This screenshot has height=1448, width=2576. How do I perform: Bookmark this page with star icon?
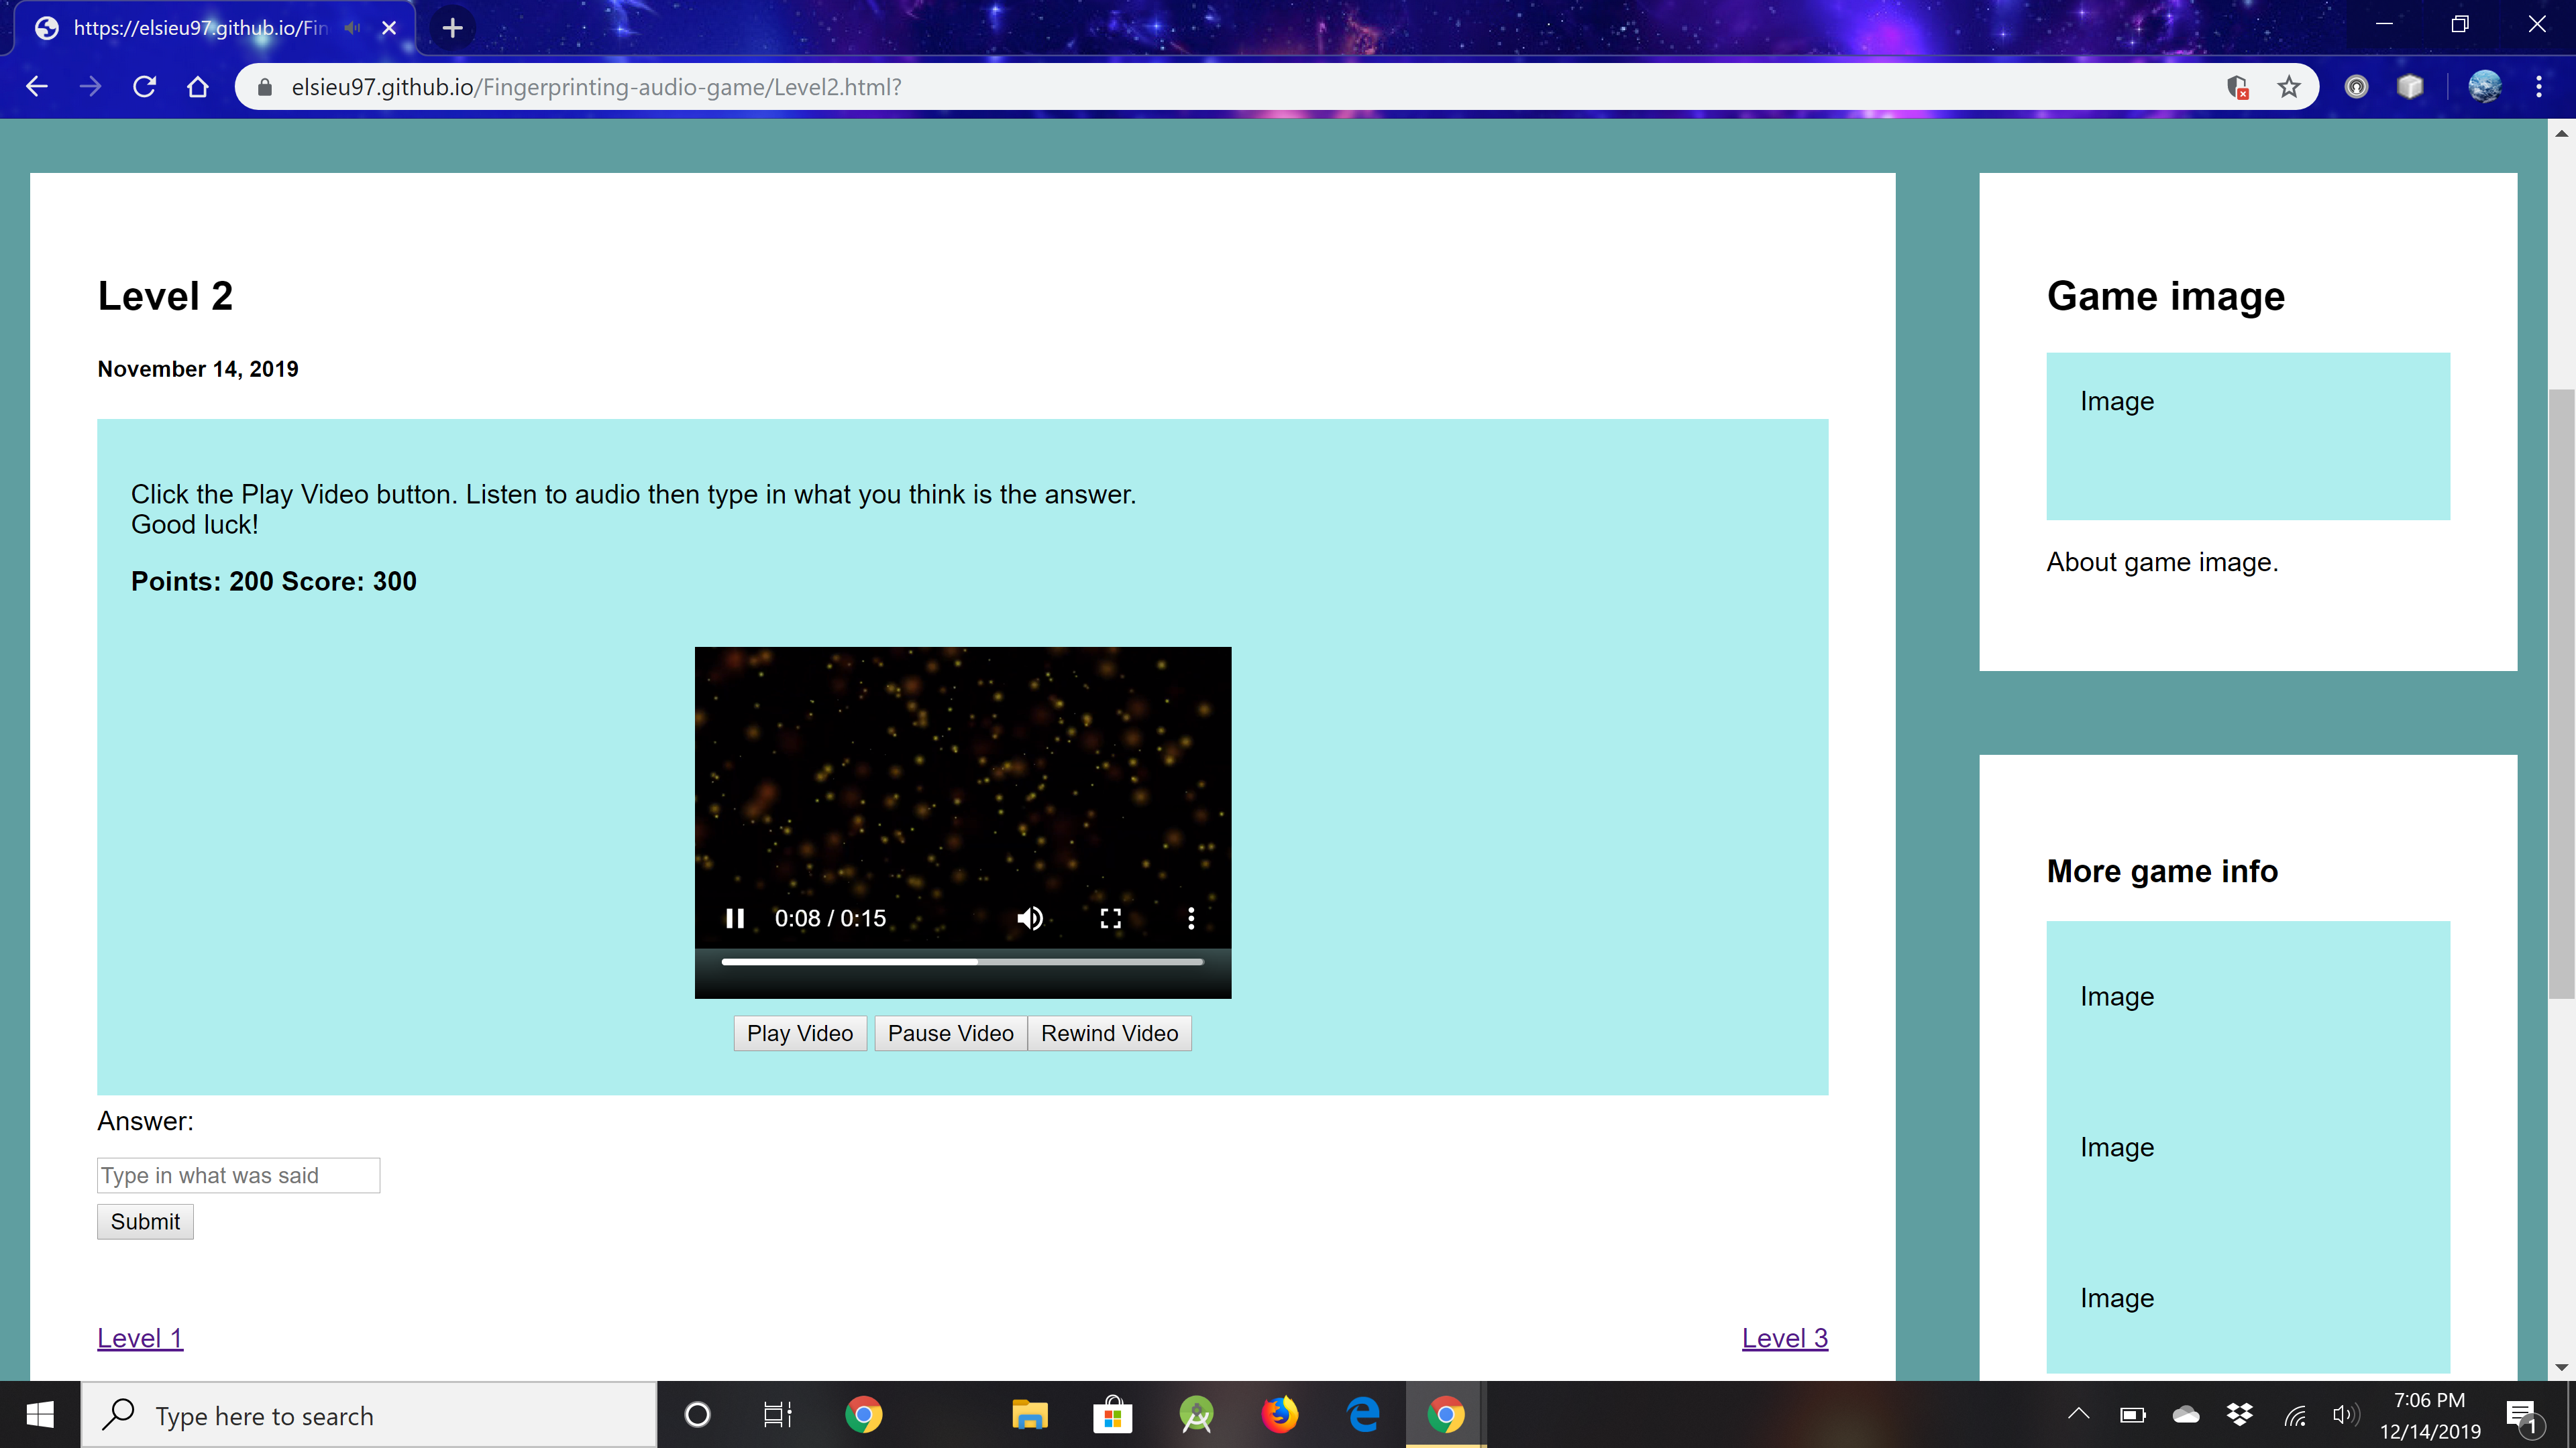click(x=2289, y=87)
